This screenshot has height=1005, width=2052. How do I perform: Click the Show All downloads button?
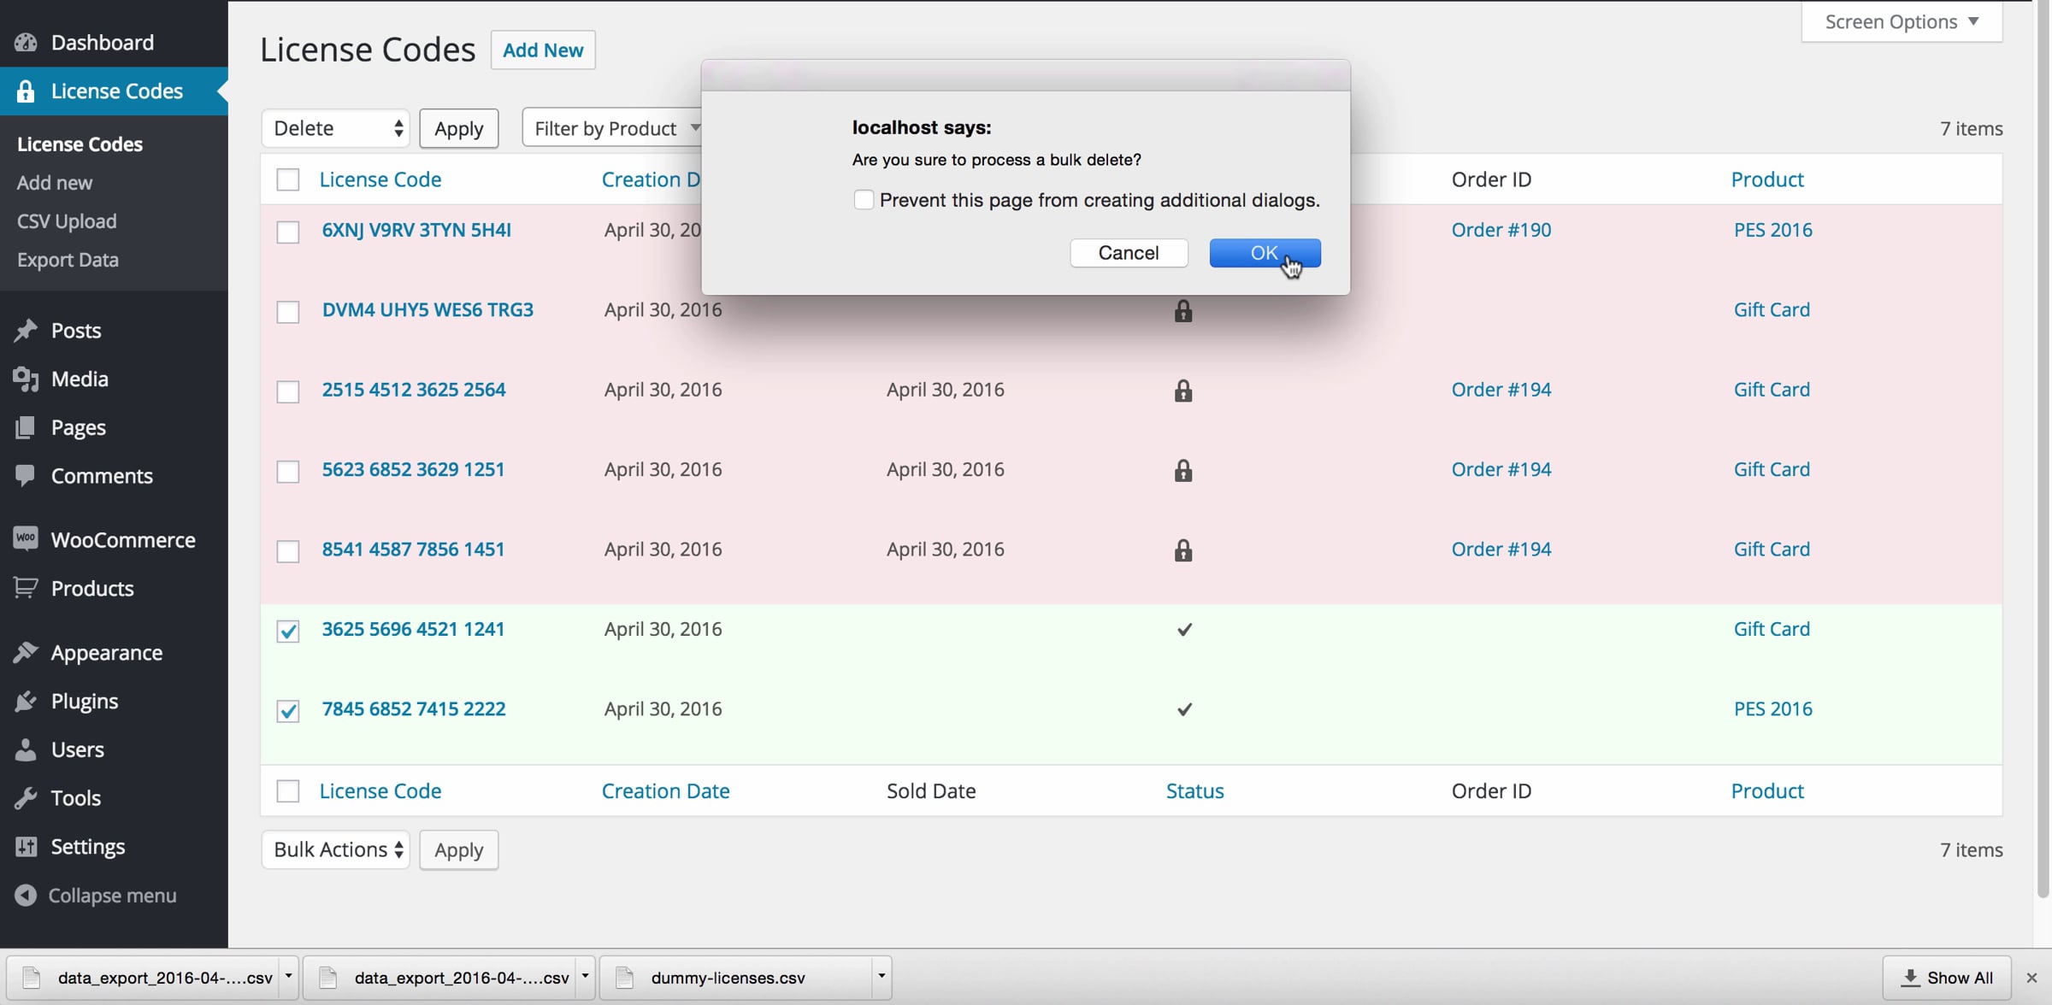tap(1949, 978)
